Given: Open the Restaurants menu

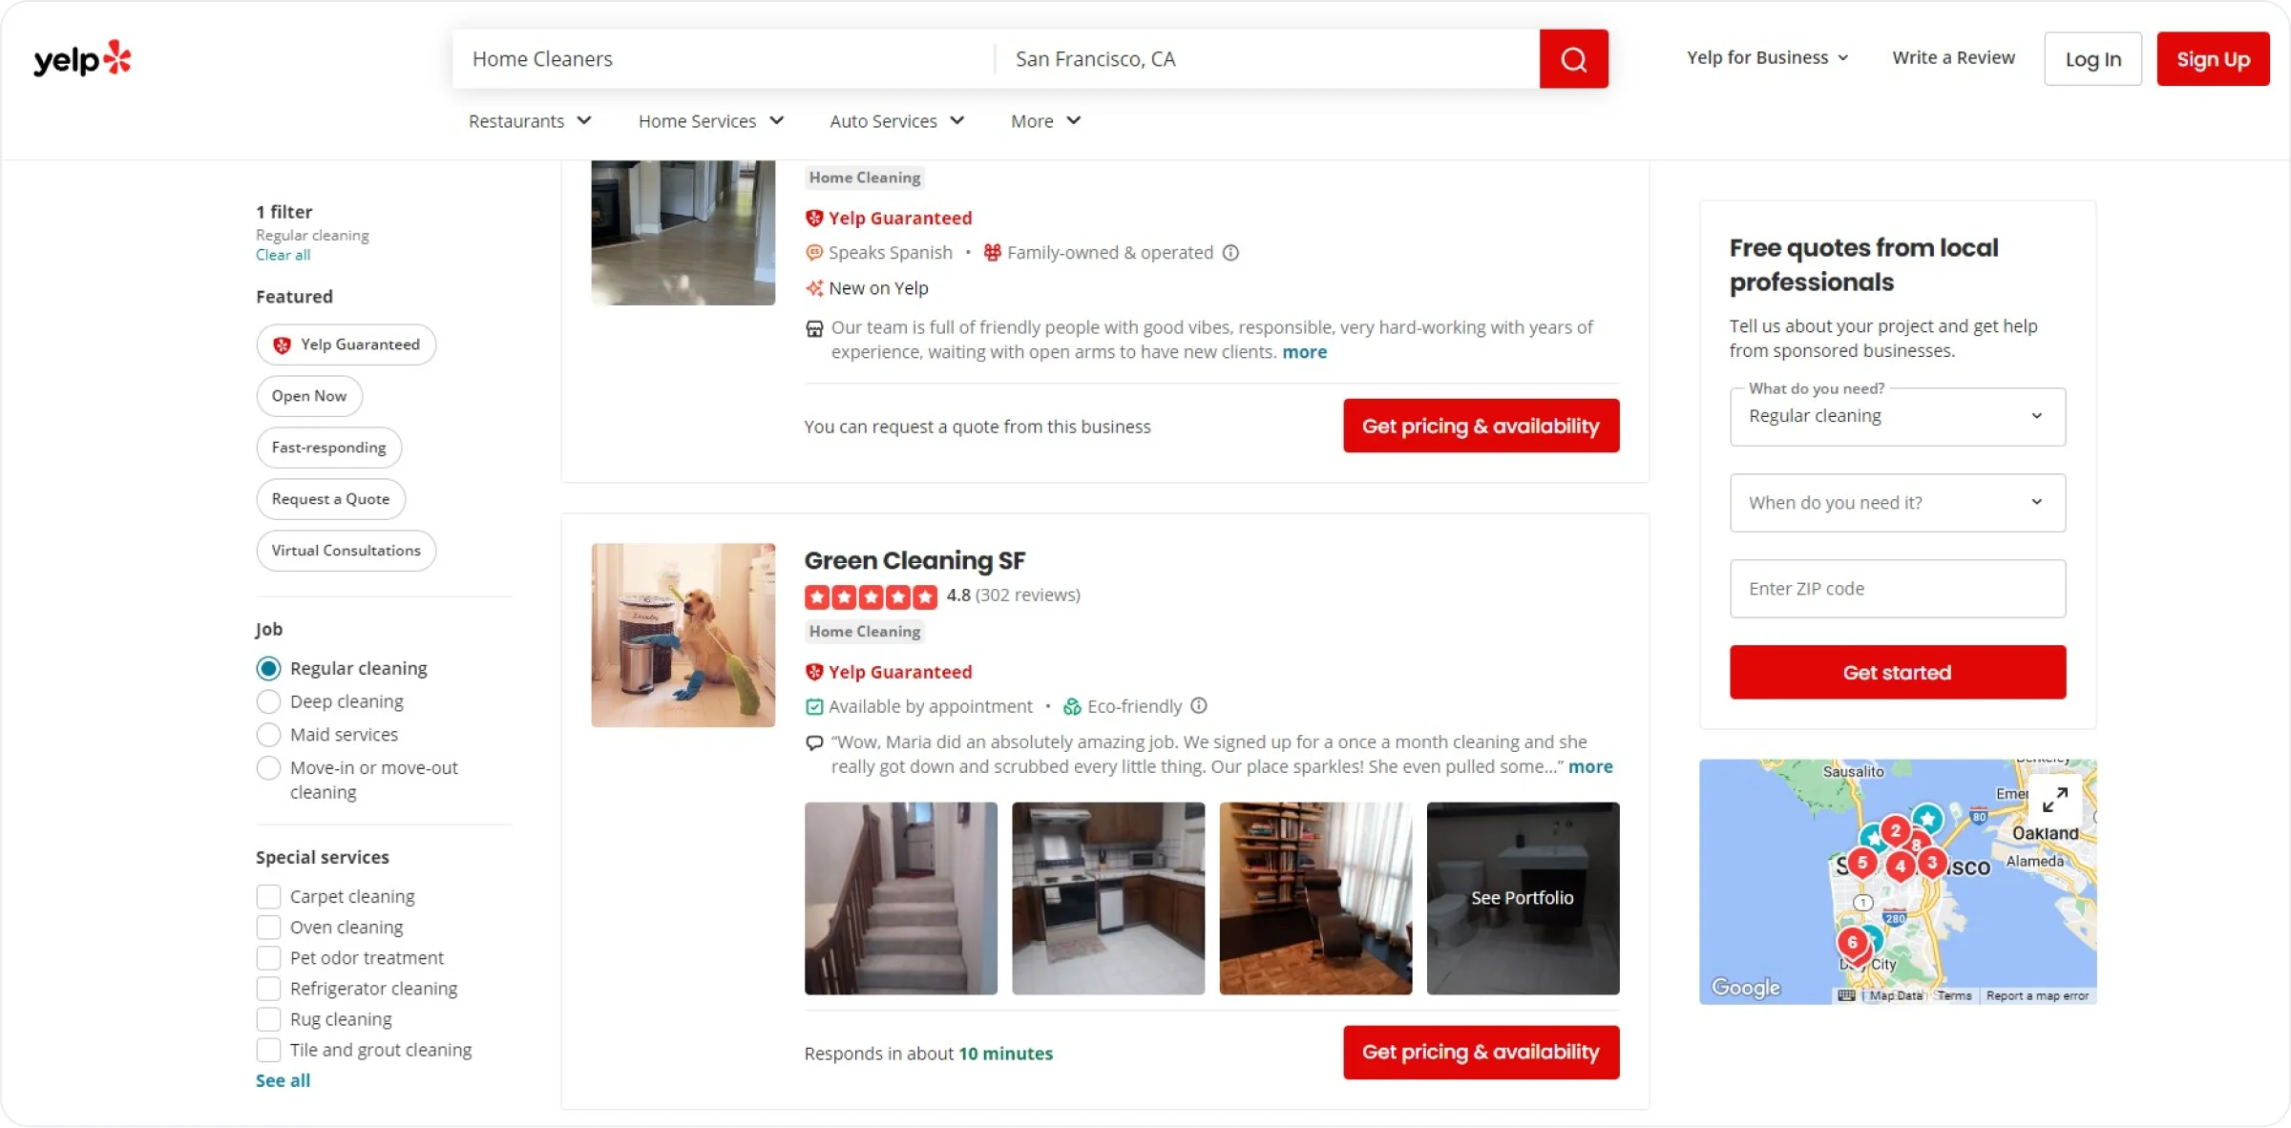Looking at the screenshot, I should pos(530,121).
